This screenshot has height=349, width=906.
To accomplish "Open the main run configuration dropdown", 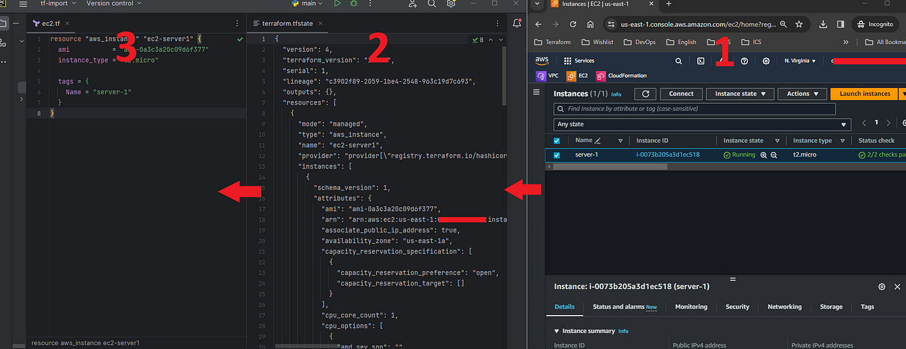I will click(306, 3).
